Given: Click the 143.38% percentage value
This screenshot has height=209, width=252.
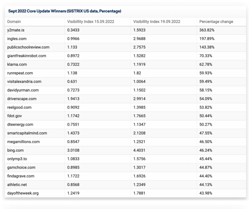Looking at the screenshot, I should (x=207, y=47).
